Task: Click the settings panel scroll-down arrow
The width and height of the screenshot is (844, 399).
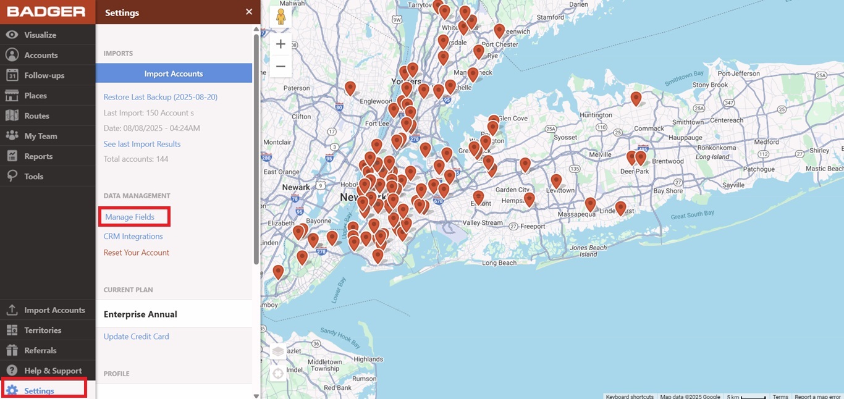Action: coord(256,395)
